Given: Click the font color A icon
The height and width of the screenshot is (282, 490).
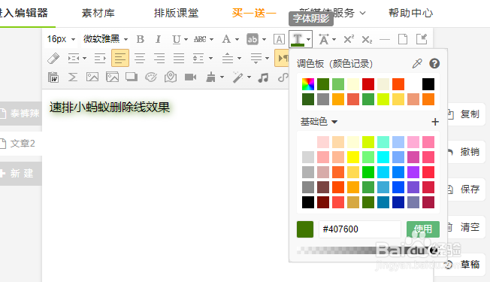Looking at the screenshot, I should 226,39.
